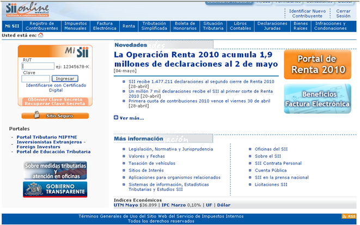Open Portal Tributario MIPYME link
Image resolution: width=360 pixels, height=225 pixels.
click(47, 137)
